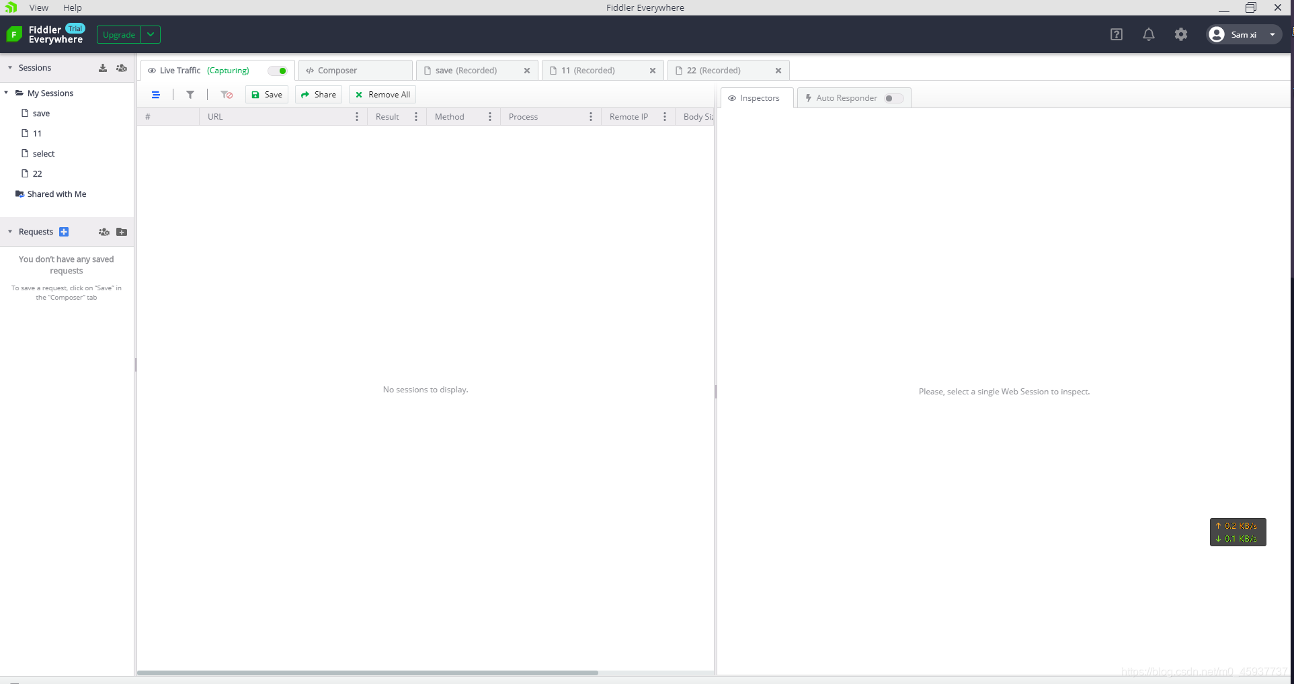The height and width of the screenshot is (684, 1294).
Task: Click the clear filters icon
Action: (x=227, y=95)
